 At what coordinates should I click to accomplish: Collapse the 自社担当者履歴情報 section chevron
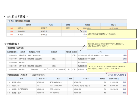9,21
